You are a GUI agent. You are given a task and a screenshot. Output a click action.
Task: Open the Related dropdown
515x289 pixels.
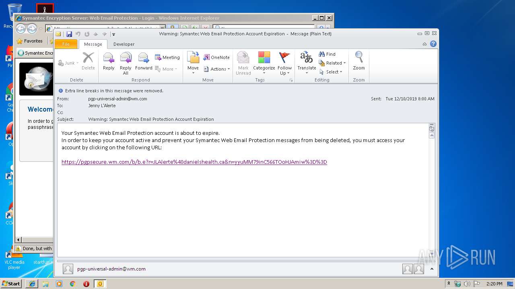click(x=332, y=63)
